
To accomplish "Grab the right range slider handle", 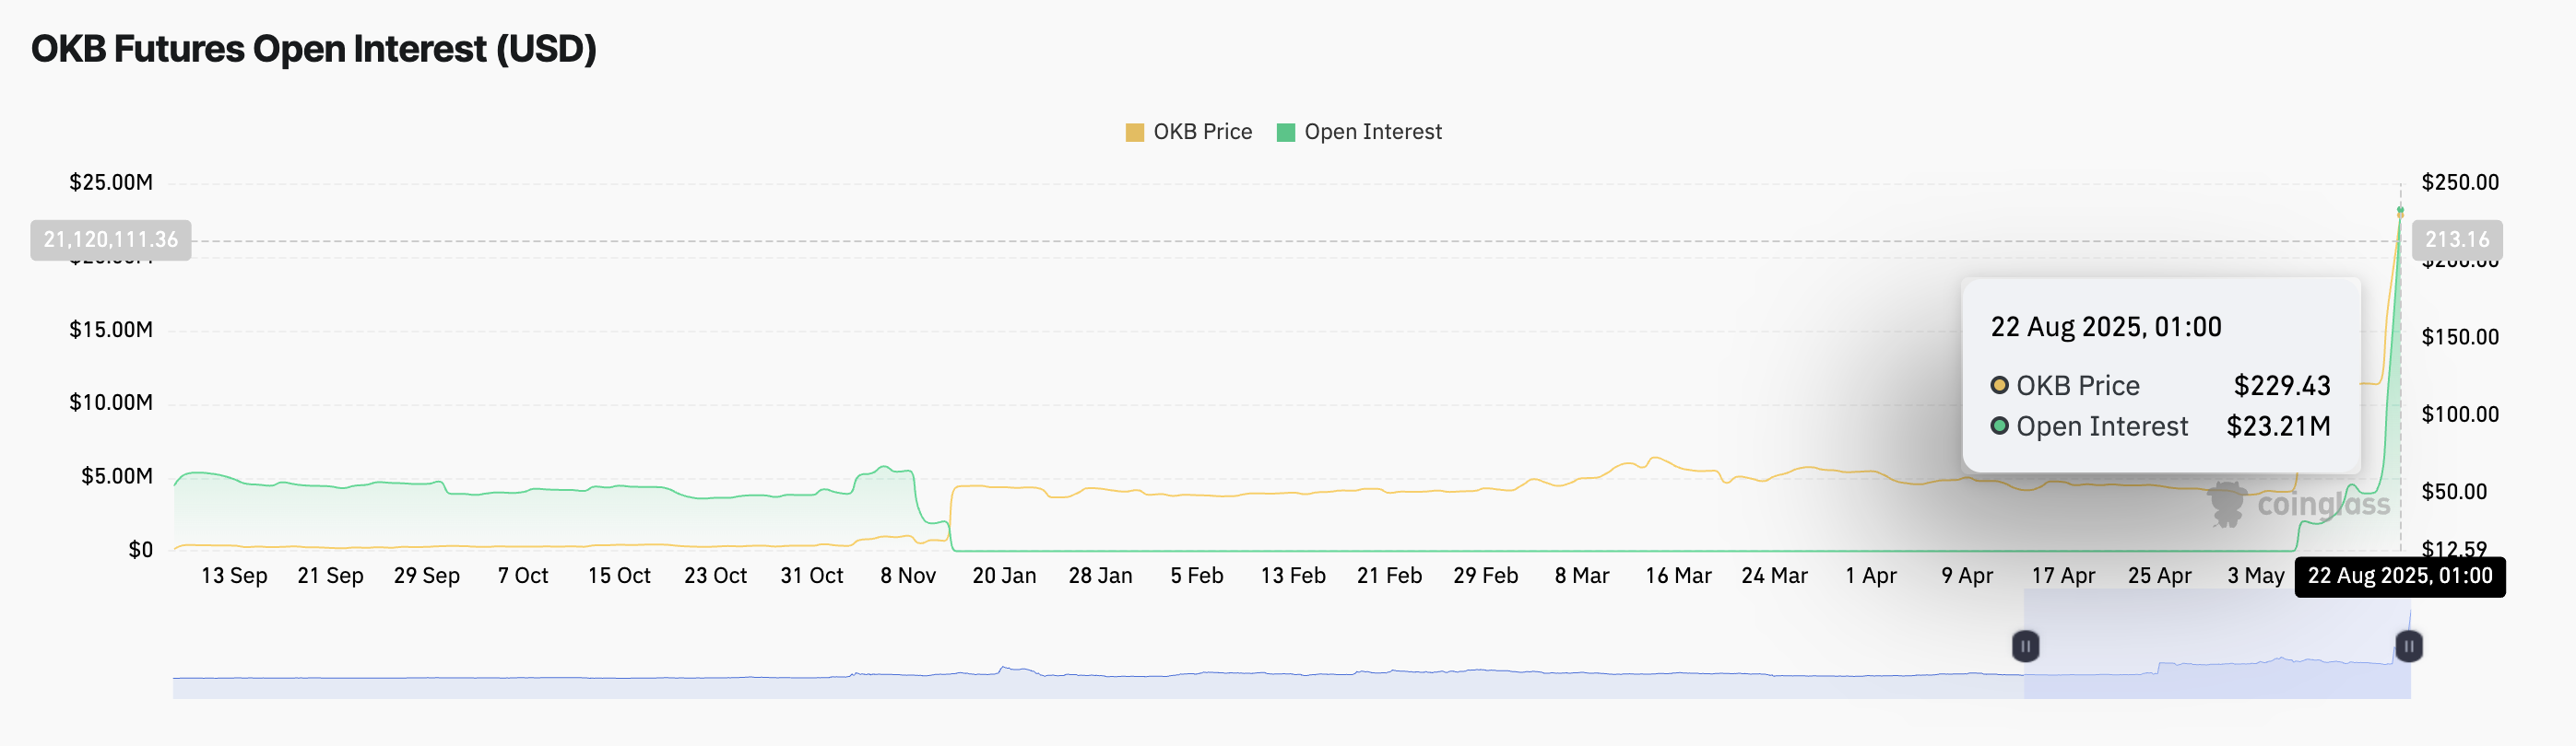I will click(2408, 647).
